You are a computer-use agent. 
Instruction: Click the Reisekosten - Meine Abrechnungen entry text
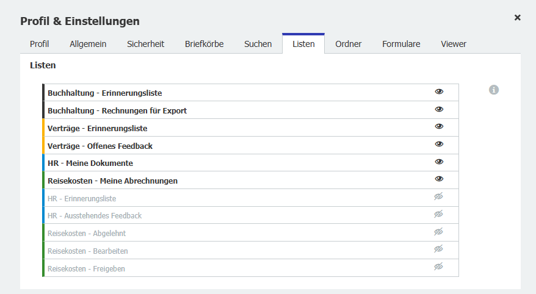coord(112,181)
